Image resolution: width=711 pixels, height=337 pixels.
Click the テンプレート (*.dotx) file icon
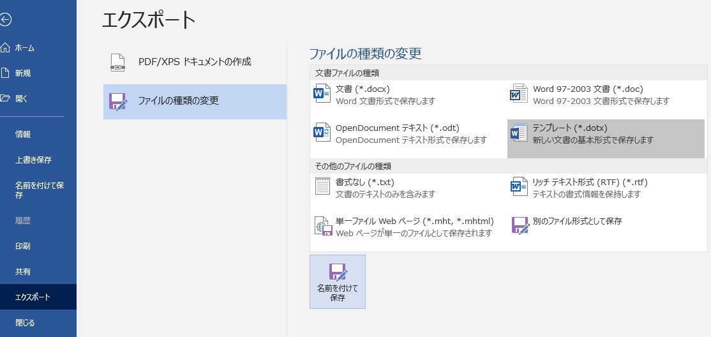(519, 133)
